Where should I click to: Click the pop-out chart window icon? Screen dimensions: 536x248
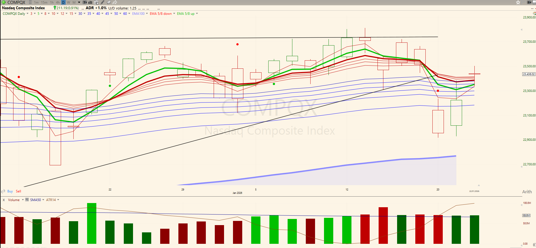point(109,2)
